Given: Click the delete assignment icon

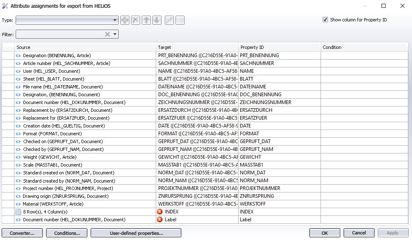Looking at the screenshot, I should pyautogui.click(x=136, y=20).
